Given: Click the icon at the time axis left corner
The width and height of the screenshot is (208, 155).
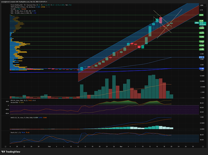Looking at the screenshot, I should coord(5,146).
